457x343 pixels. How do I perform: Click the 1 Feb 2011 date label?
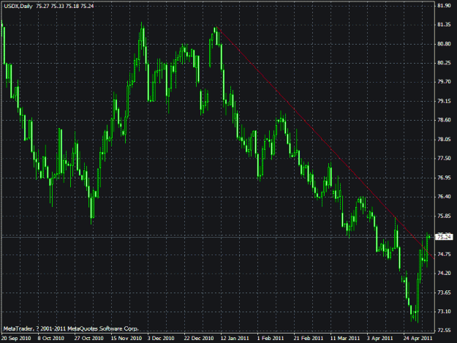270,338
